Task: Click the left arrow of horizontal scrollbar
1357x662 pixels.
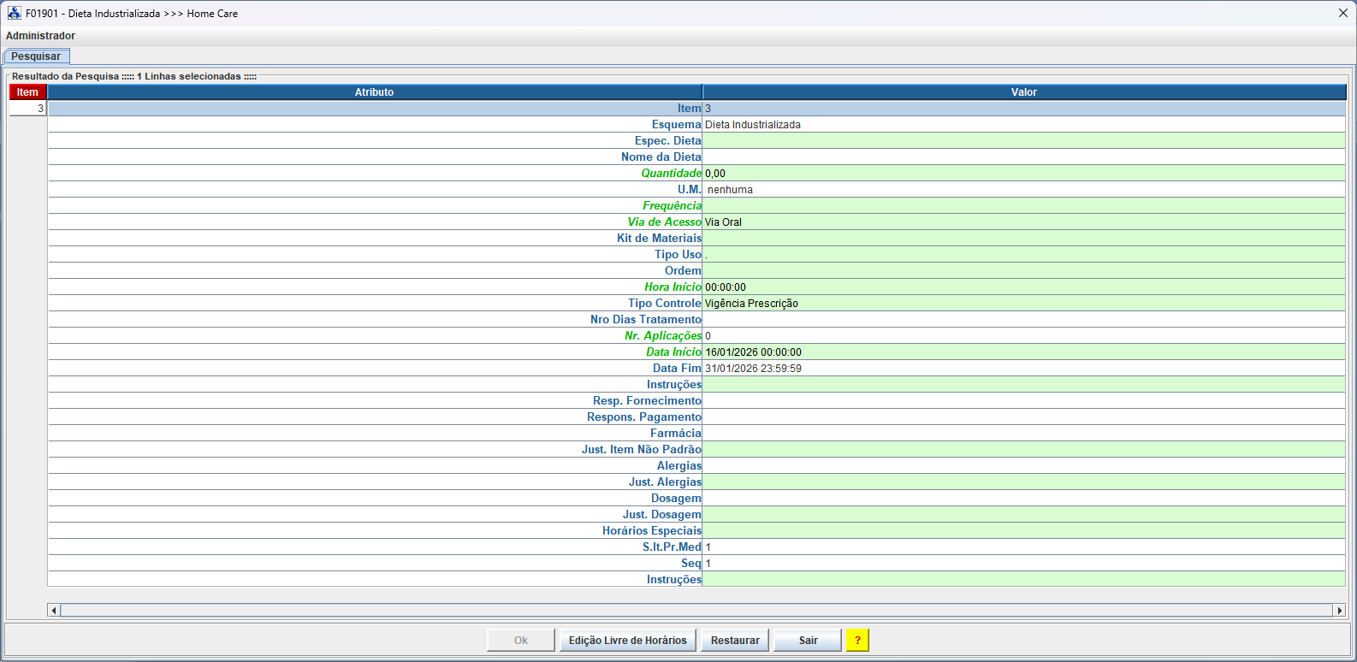Action: pos(54,610)
